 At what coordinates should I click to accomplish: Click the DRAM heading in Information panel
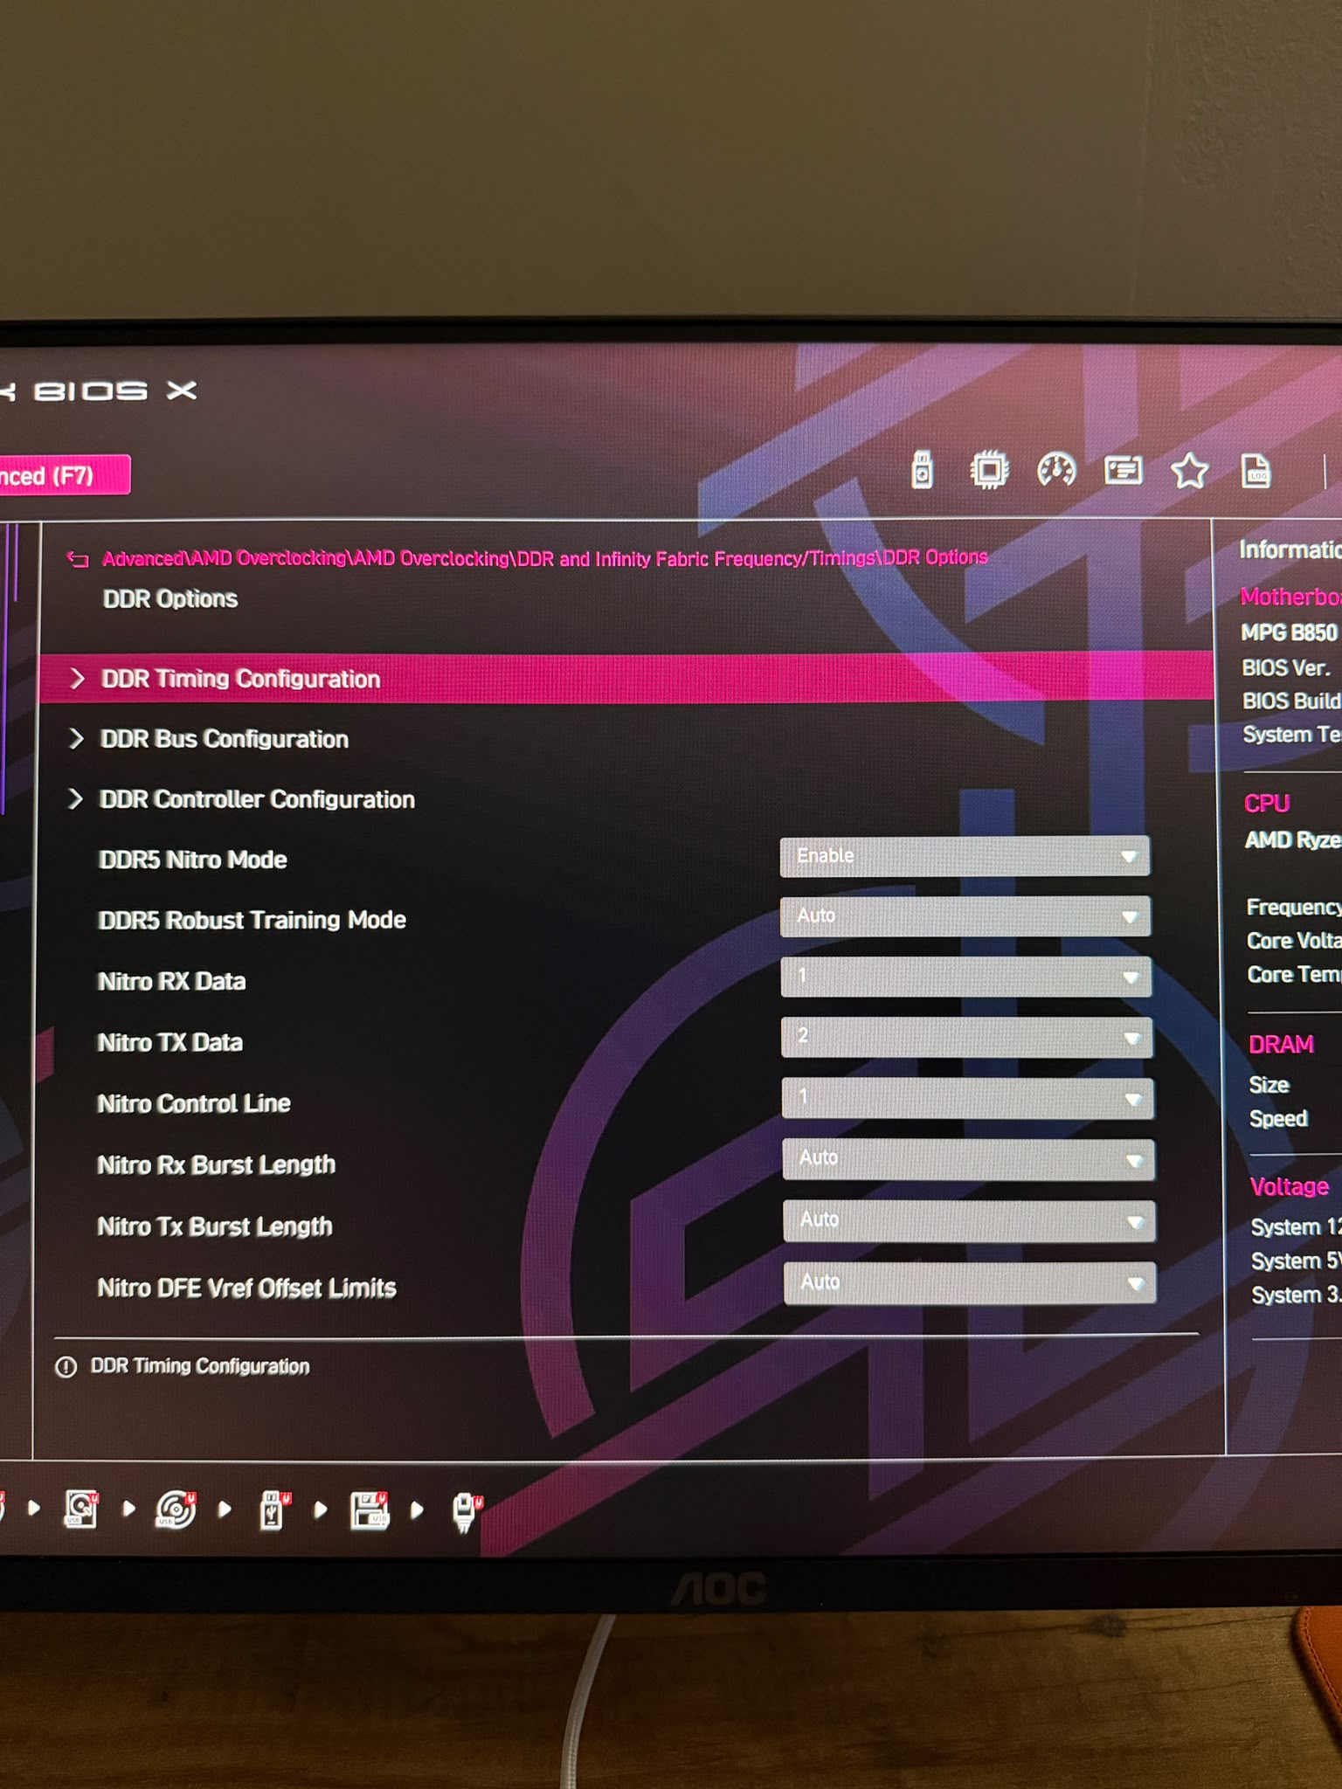[1281, 1044]
